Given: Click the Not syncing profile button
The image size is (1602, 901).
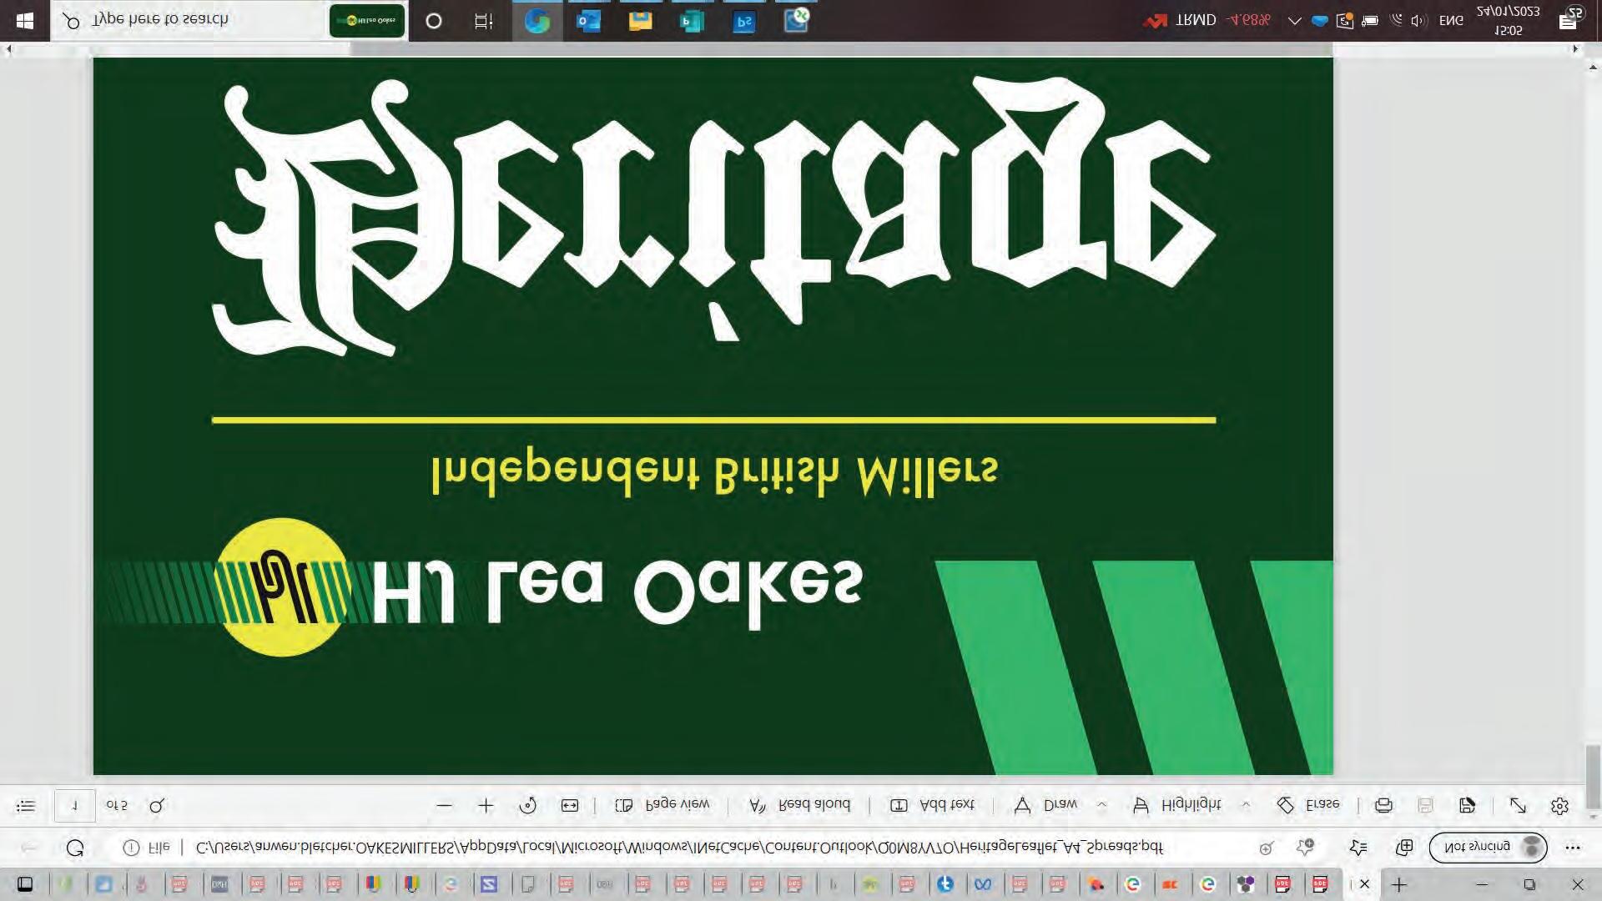Looking at the screenshot, I should [1488, 848].
